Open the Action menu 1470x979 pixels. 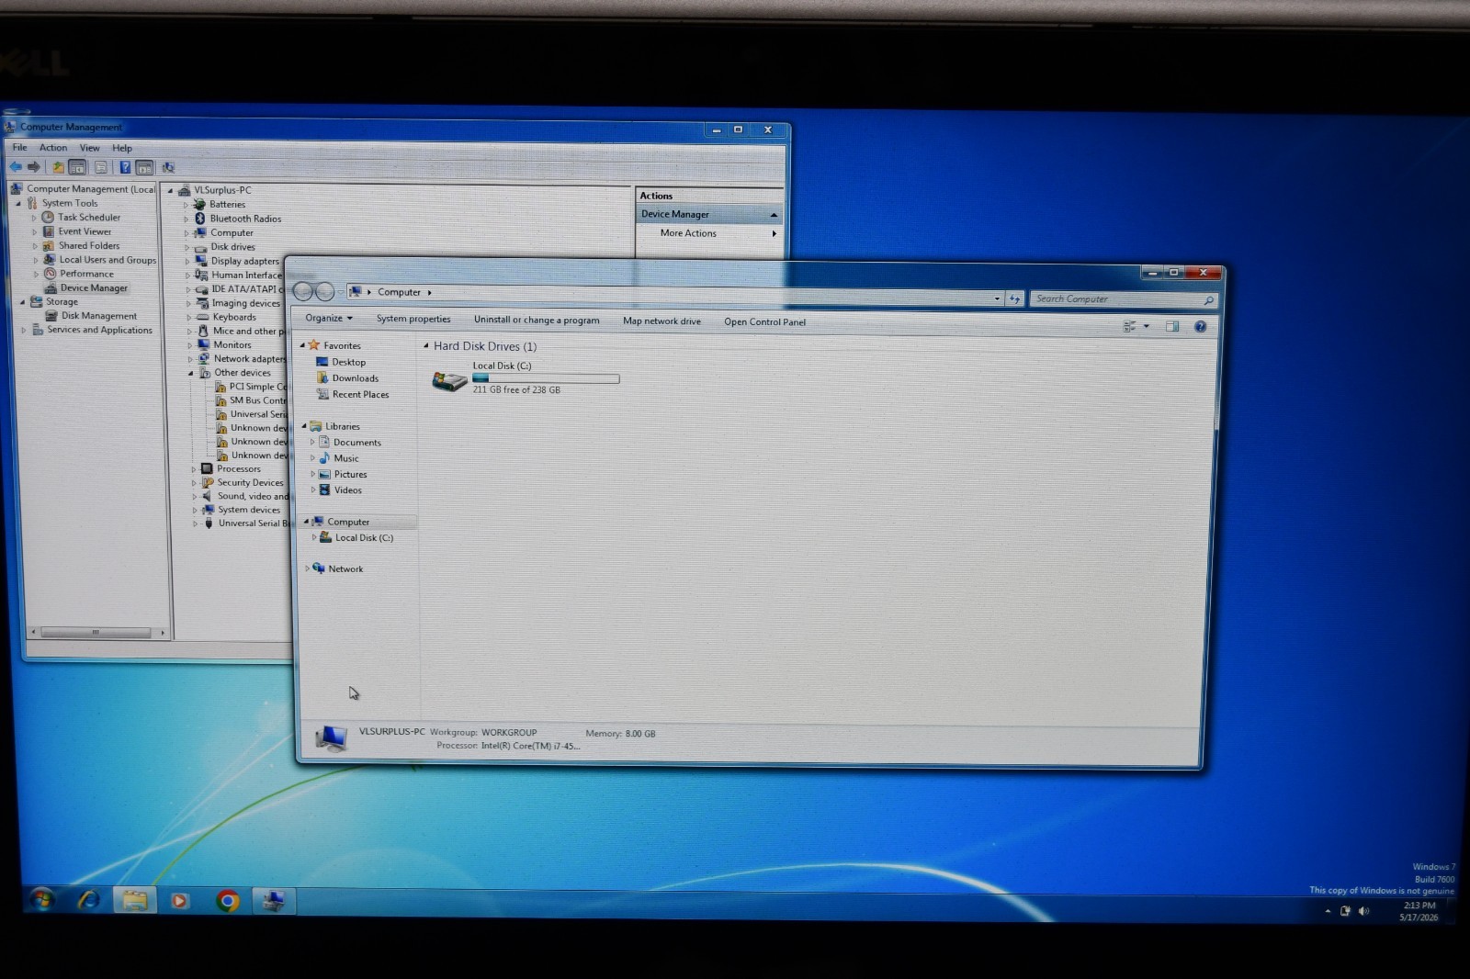(53, 148)
